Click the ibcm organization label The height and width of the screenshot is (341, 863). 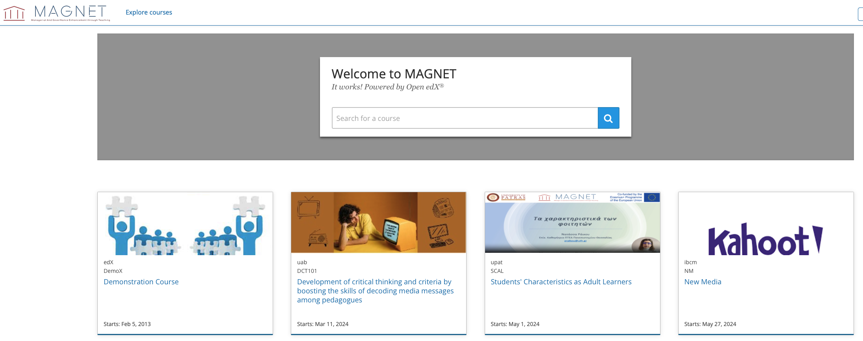690,262
